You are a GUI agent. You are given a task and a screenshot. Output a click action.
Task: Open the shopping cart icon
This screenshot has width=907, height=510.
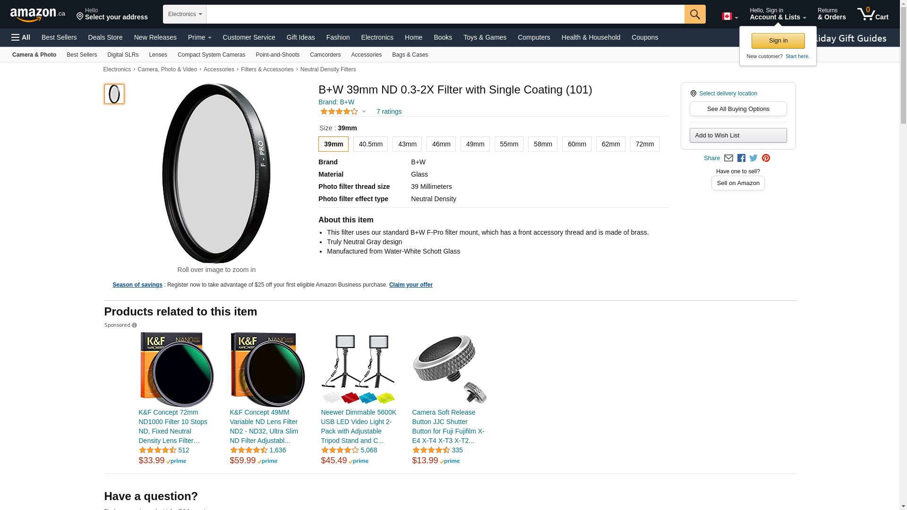[873, 14]
